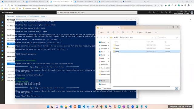Open the View dropdown in Explorer
Viewport: 194px width, 109px height.
coord(149,32)
